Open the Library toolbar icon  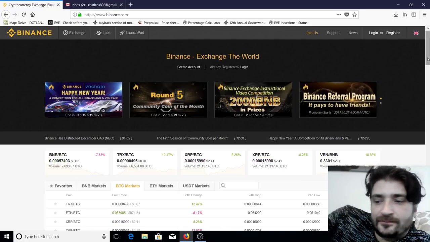(x=405, y=14)
